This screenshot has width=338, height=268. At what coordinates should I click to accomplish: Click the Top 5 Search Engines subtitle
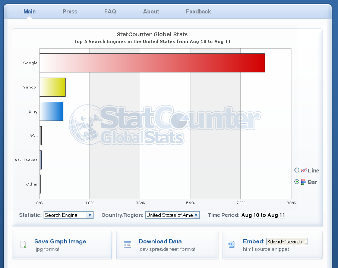coord(152,41)
